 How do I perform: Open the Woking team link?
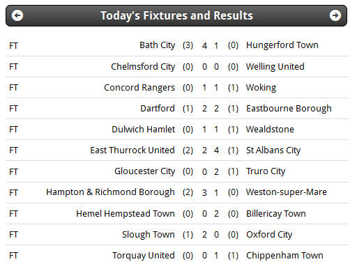[x=261, y=88]
